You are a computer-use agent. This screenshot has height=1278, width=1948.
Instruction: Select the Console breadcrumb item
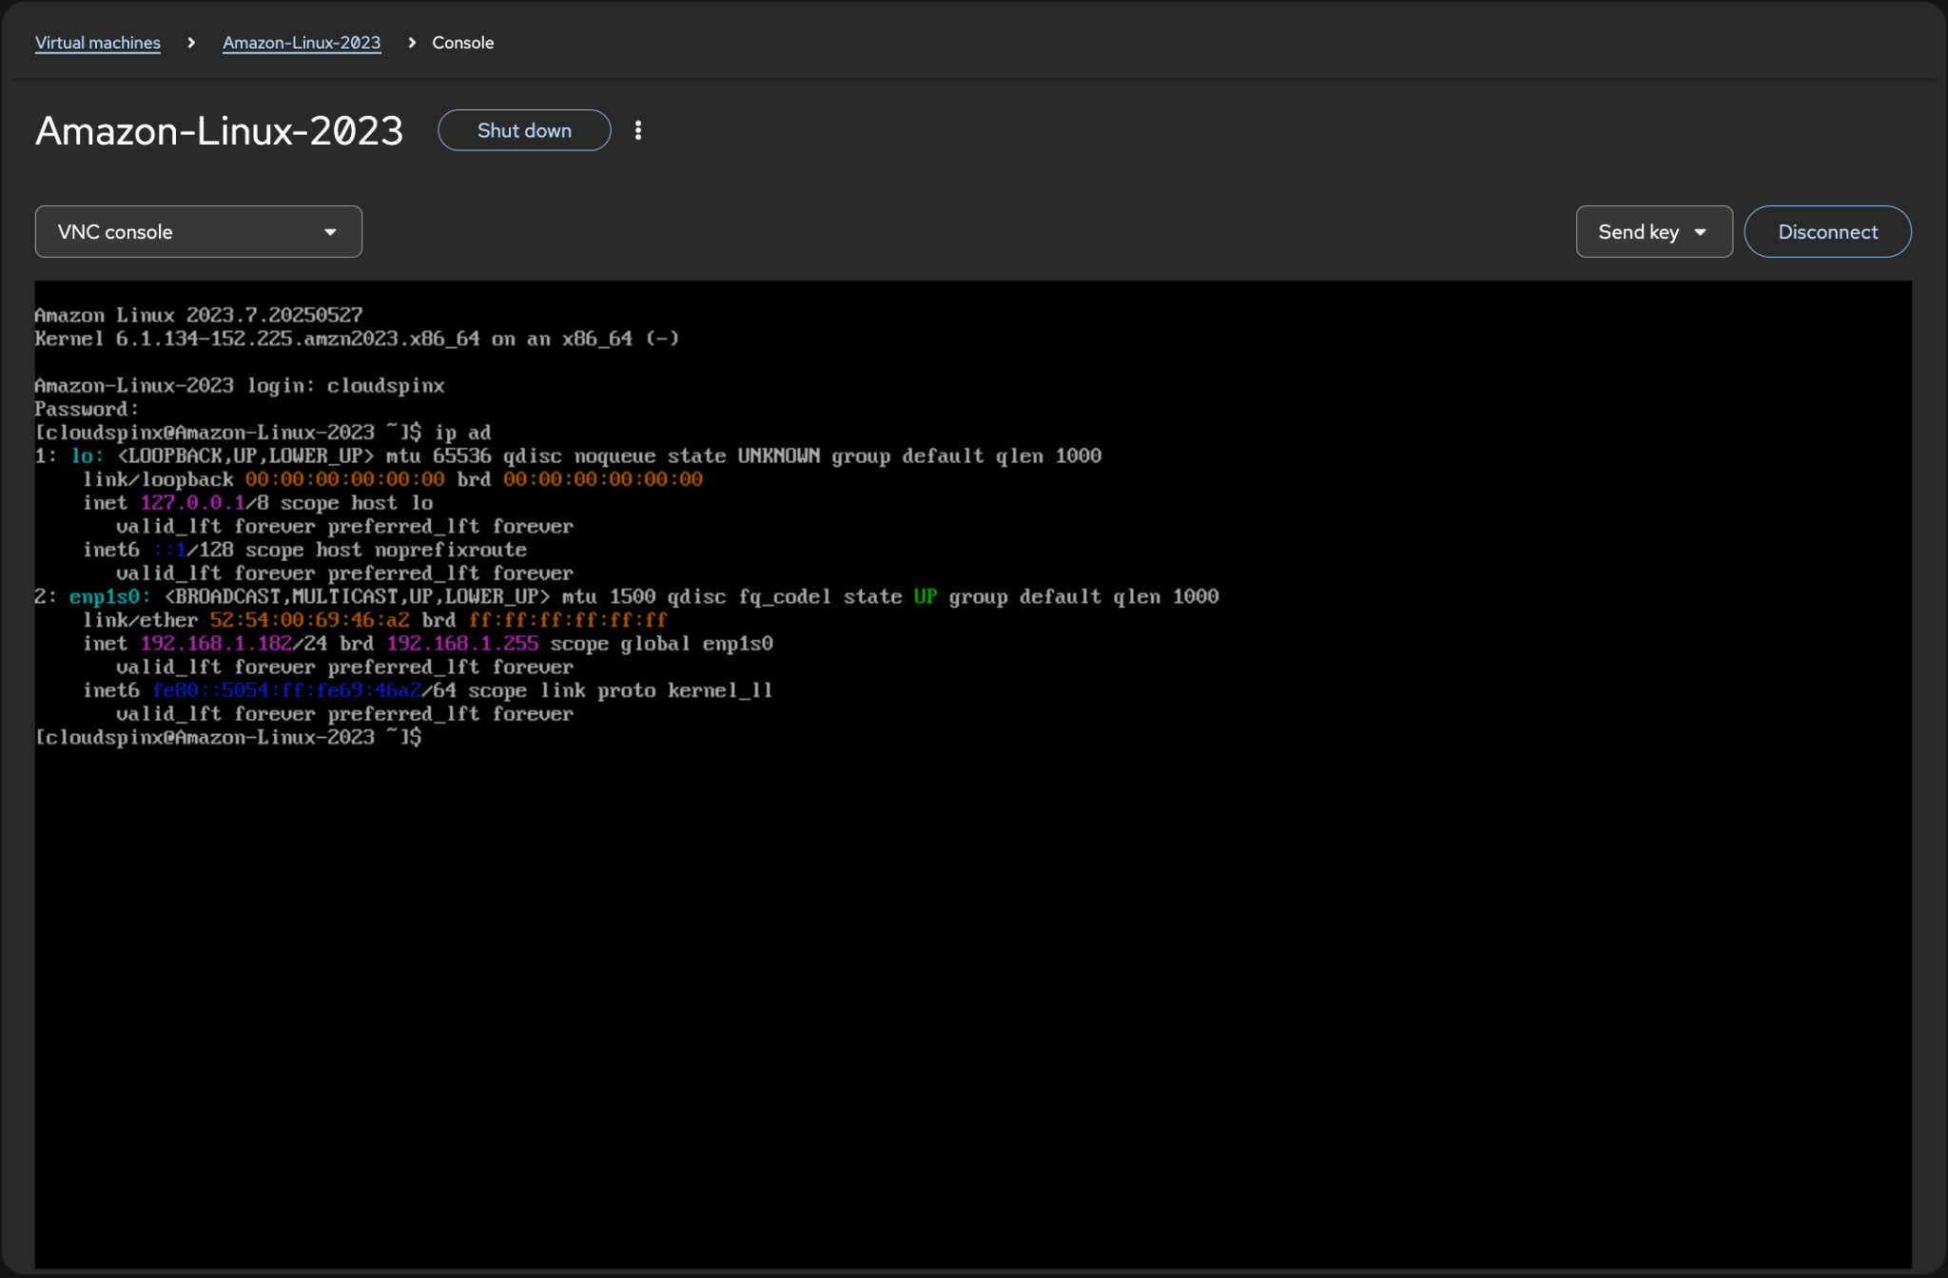point(463,43)
